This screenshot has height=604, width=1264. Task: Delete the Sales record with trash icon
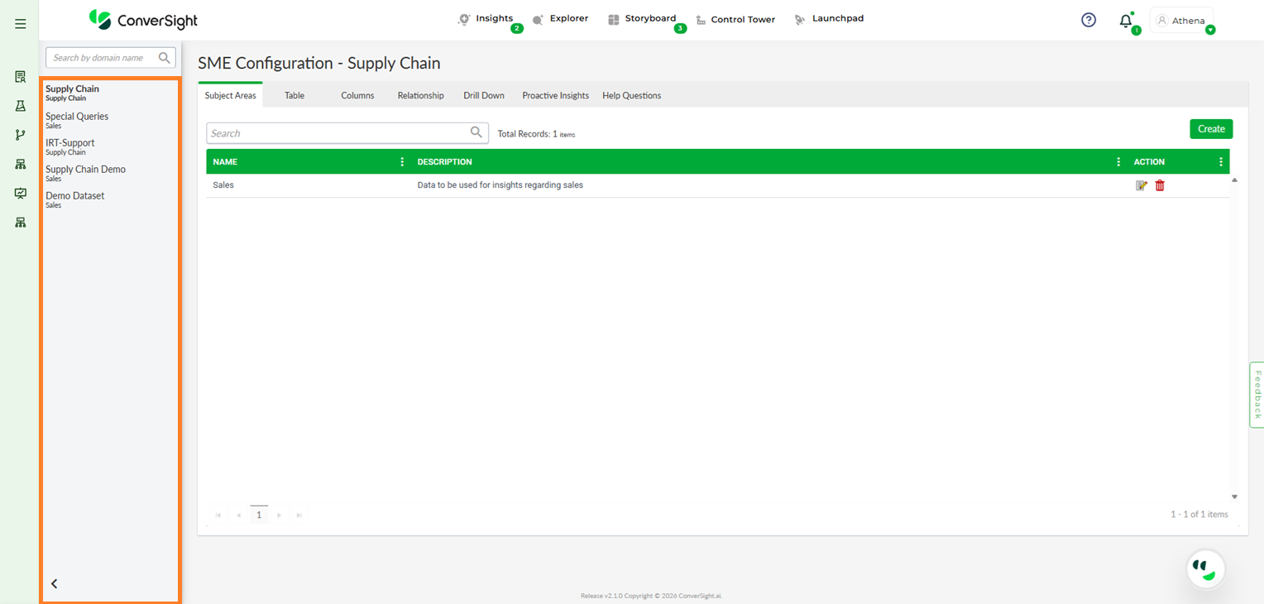coord(1160,185)
